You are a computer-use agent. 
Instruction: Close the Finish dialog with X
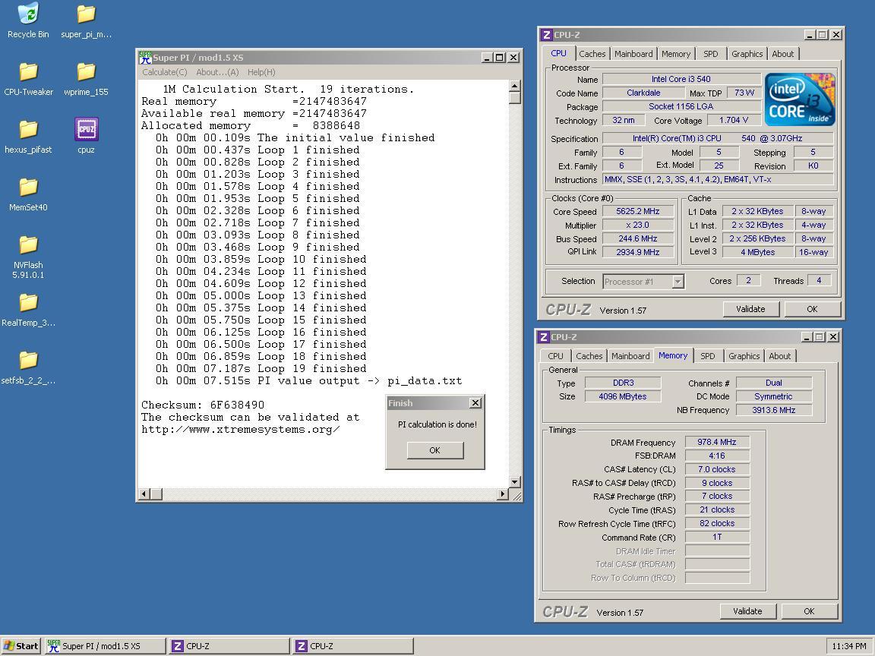coord(475,402)
